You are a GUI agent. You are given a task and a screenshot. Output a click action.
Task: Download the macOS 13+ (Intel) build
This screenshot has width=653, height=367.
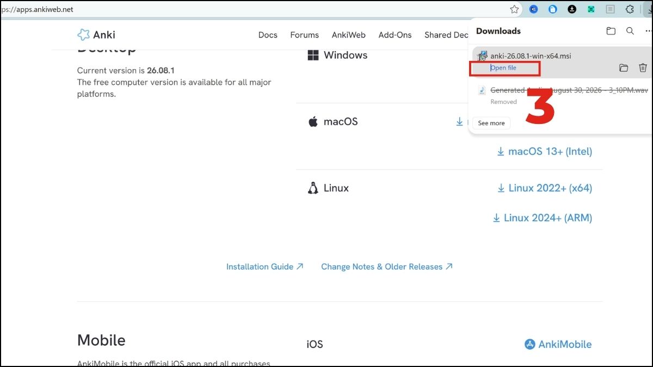point(545,152)
